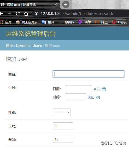This screenshot has height=148, width=129.
Task: Go to 首页 in breadcrumb
Action: click(x=9, y=45)
